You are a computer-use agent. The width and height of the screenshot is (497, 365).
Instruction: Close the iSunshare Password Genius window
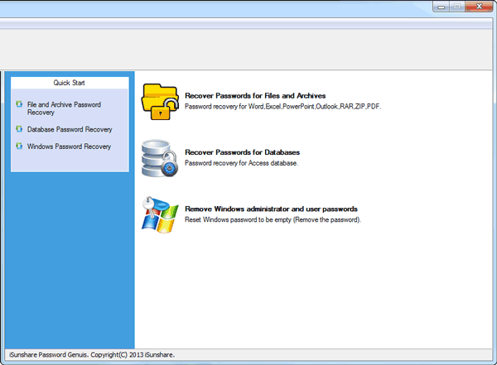[x=480, y=6]
